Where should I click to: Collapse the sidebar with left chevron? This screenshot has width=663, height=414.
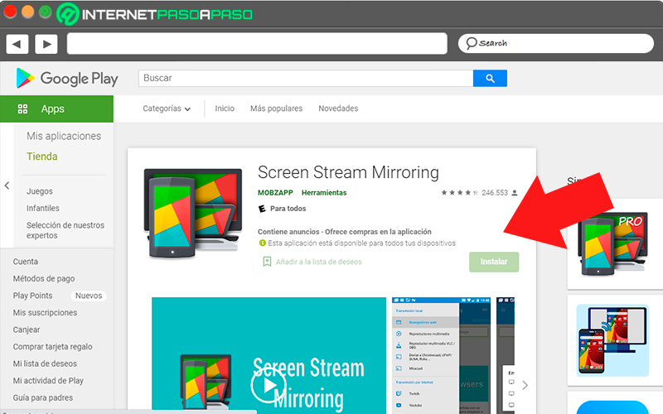[7, 185]
